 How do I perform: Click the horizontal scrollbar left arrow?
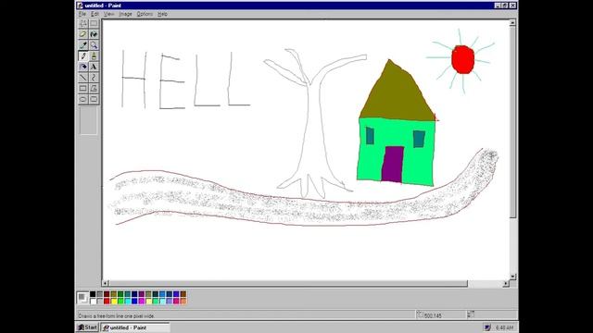106,283
